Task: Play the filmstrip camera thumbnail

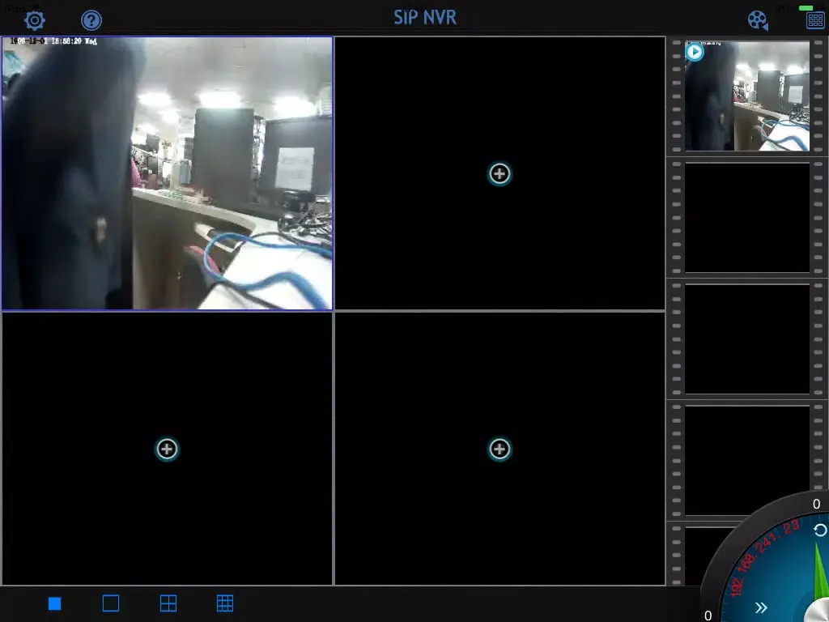Action: click(x=695, y=52)
